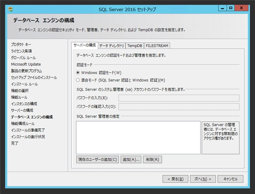Open the データ ディレクトリ tab
Image resolution: width=255 pixels, height=194 pixels.
coord(112,46)
